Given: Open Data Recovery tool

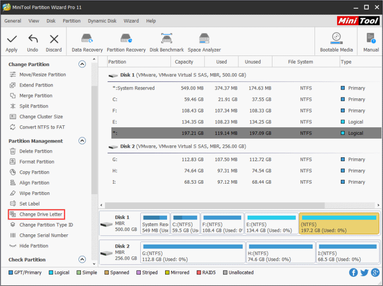Looking at the screenshot, I should (87, 43).
